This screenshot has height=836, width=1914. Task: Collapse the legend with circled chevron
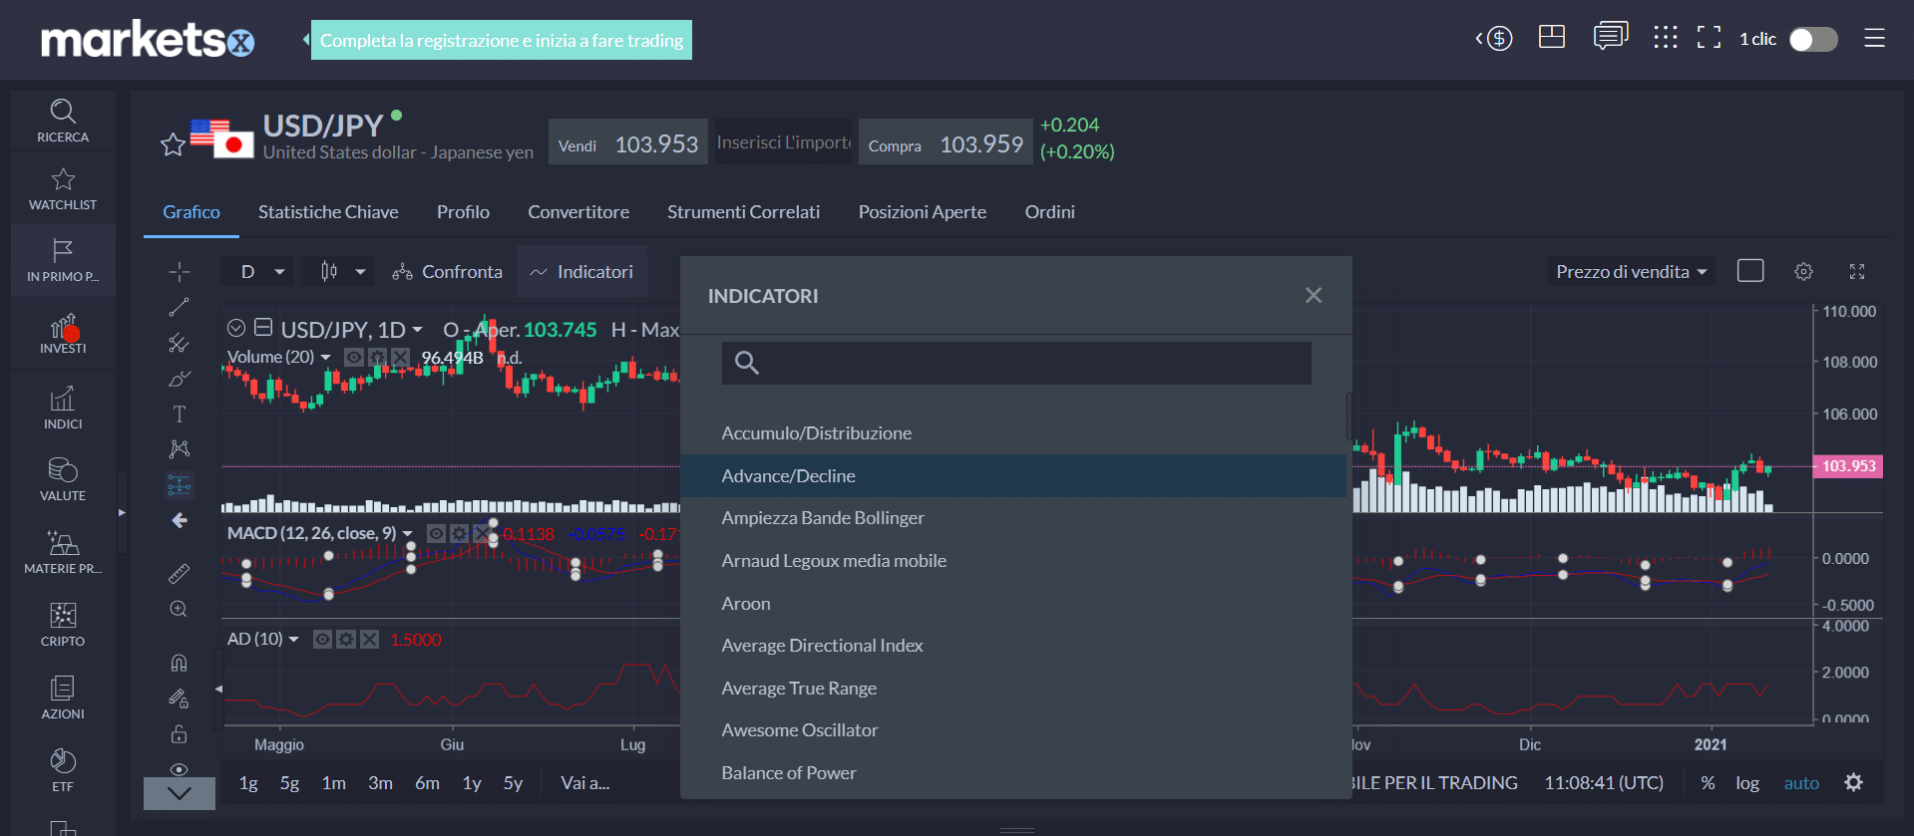click(236, 328)
